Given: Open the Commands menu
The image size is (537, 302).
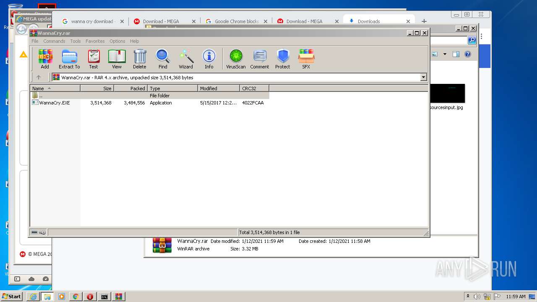Looking at the screenshot, I should [54, 41].
